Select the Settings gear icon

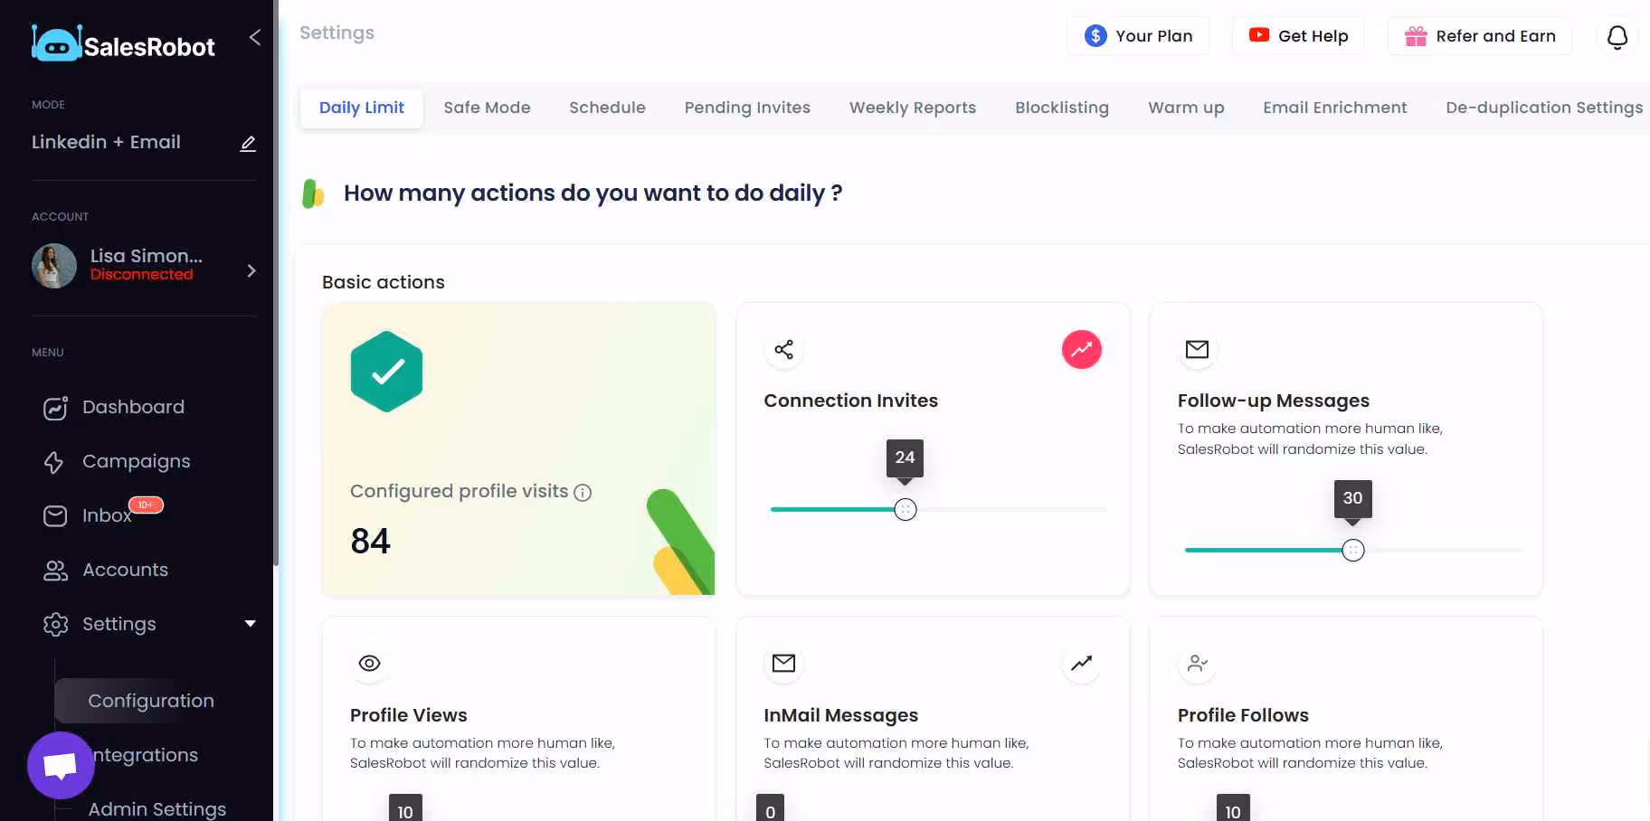point(55,624)
